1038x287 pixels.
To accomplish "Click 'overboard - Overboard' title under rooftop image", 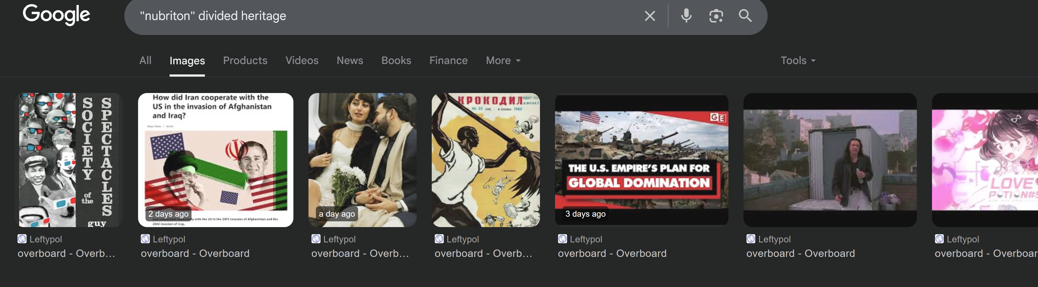I will click(801, 253).
